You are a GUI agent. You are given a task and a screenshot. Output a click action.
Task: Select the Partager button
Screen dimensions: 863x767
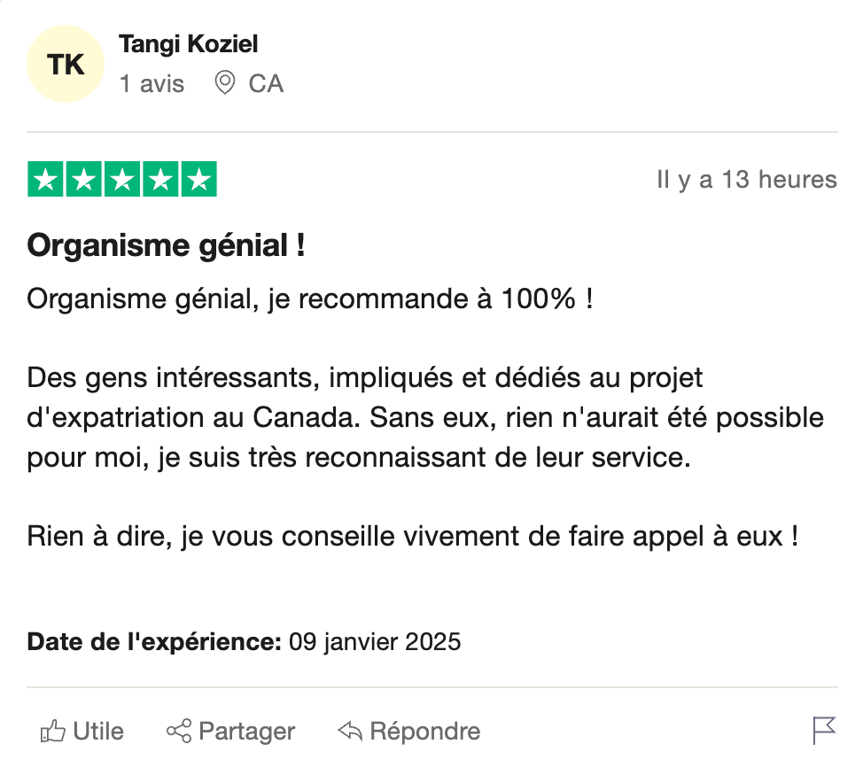pyautogui.click(x=230, y=732)
